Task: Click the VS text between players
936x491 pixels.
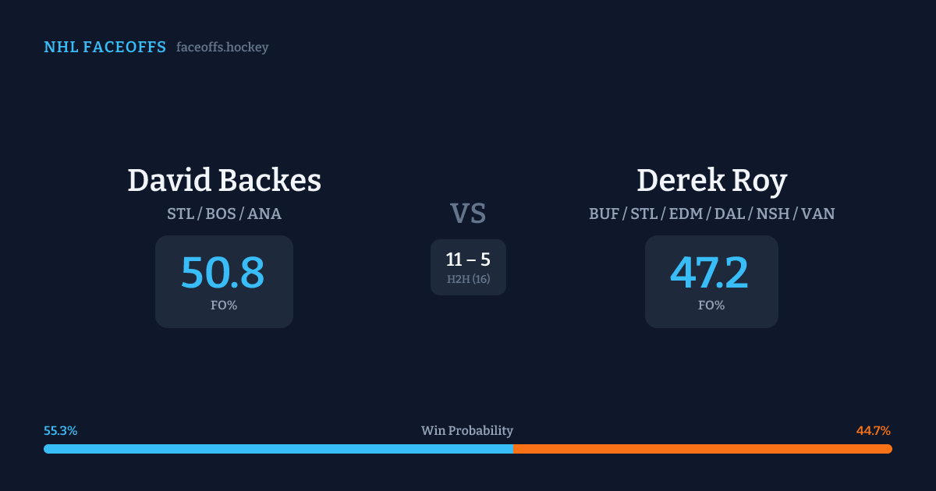Action: point(468,214)
